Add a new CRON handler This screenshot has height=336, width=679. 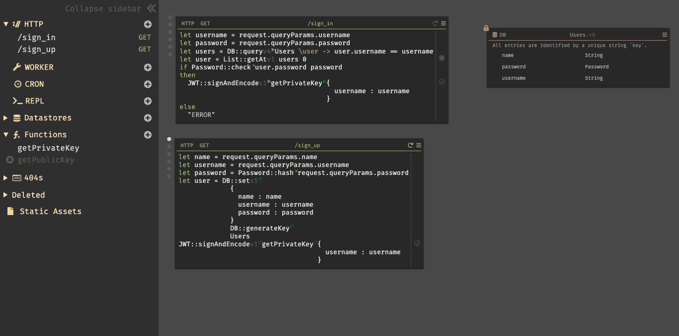pyautogui.click(x=148, y=84)
